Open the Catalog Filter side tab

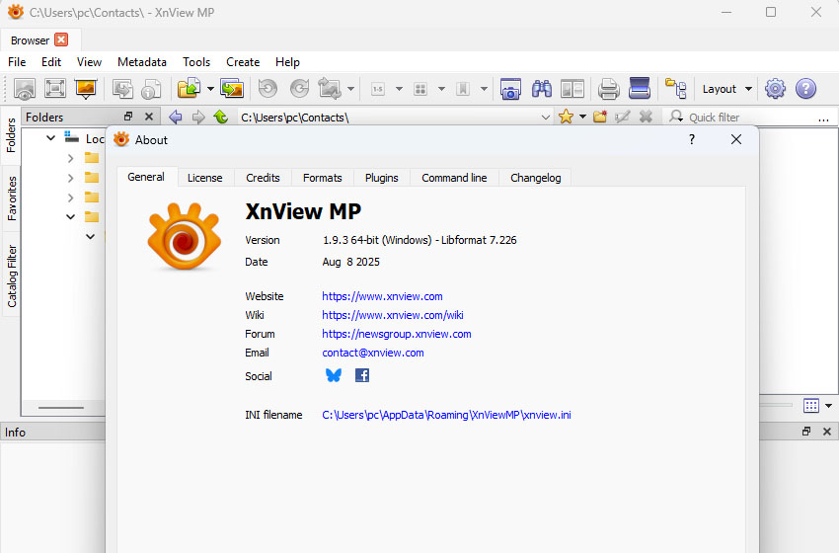[x=11, y=276]
